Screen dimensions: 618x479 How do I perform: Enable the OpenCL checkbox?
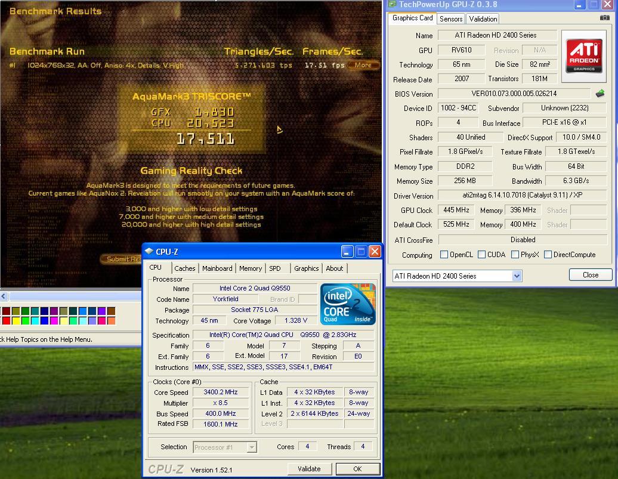point(444,255)
